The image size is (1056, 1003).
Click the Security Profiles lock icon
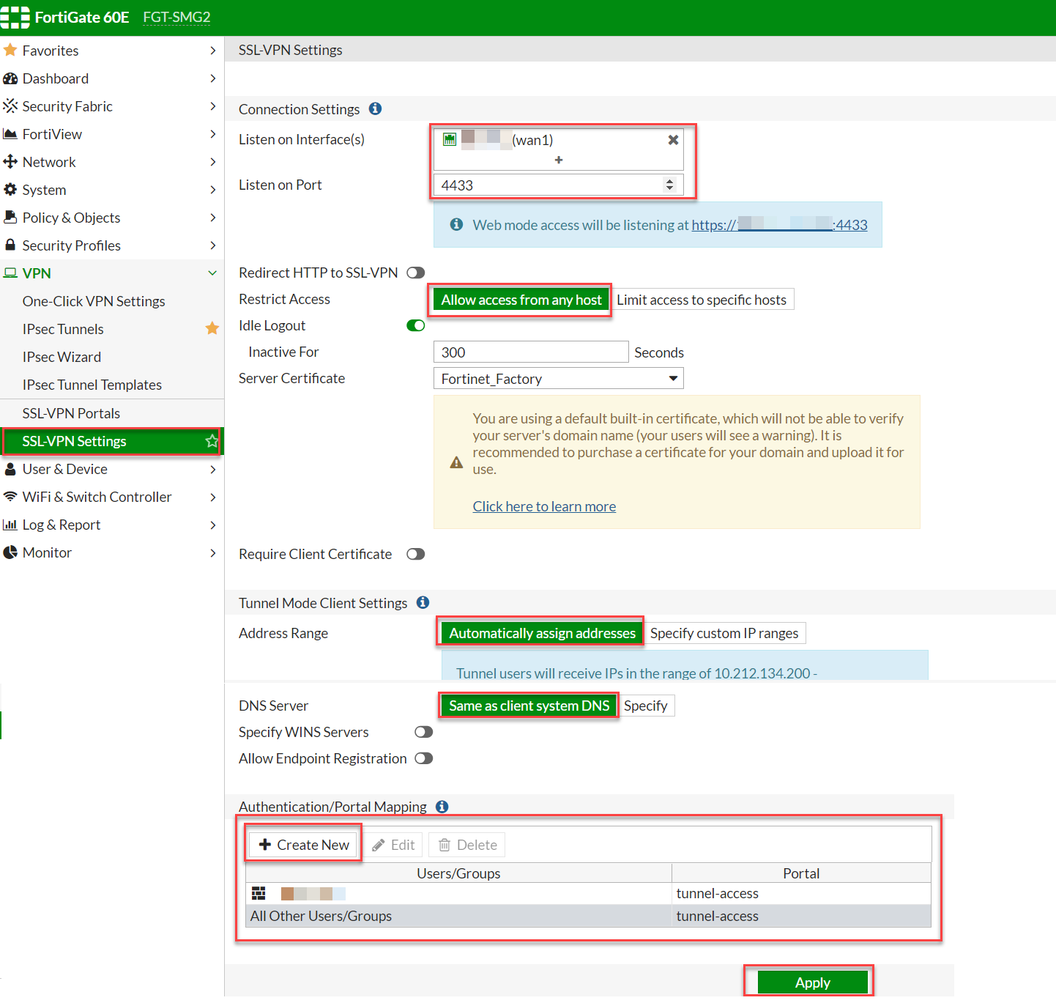click(x=10, y=245)
